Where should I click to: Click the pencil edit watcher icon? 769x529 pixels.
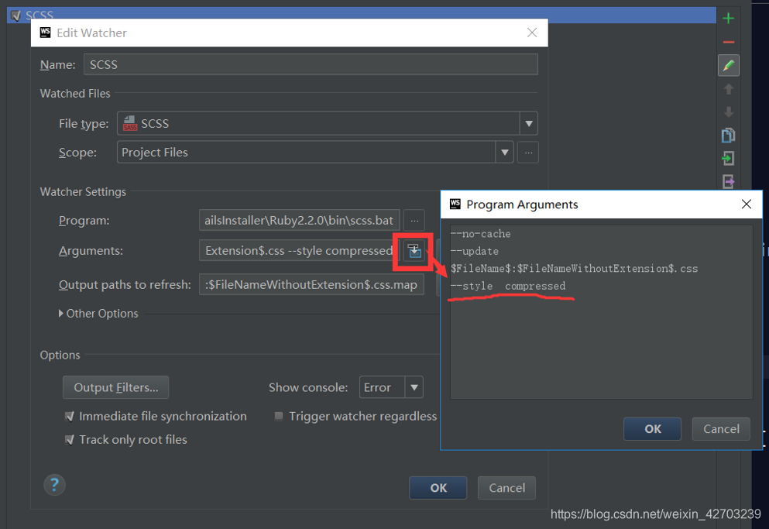728,65
